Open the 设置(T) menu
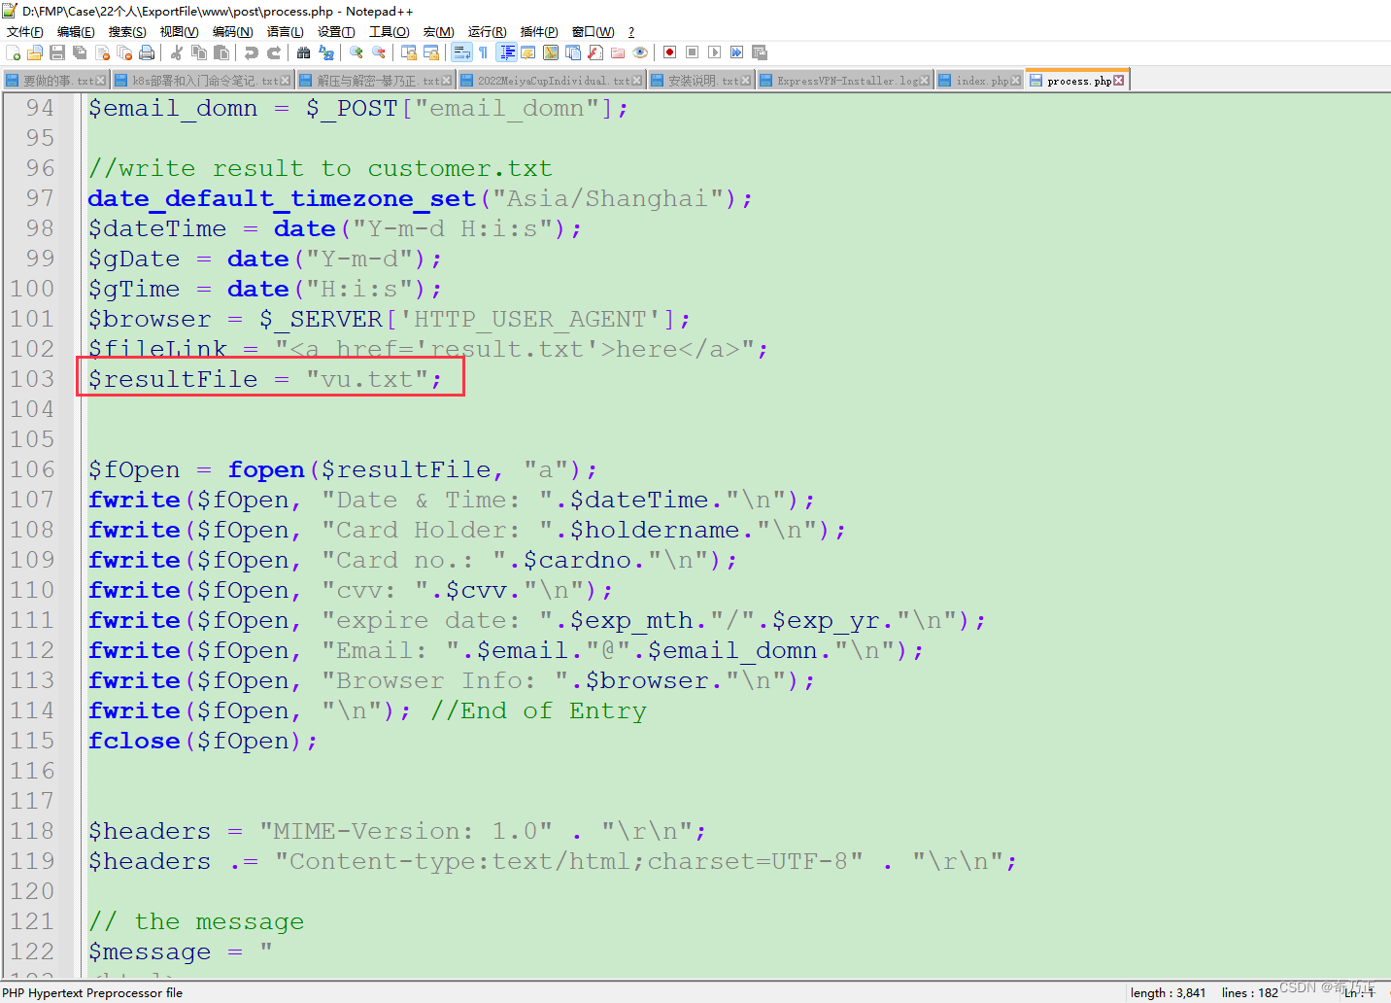The width and height of the screenshot is (1391, 1003). [x=336, y=32]
